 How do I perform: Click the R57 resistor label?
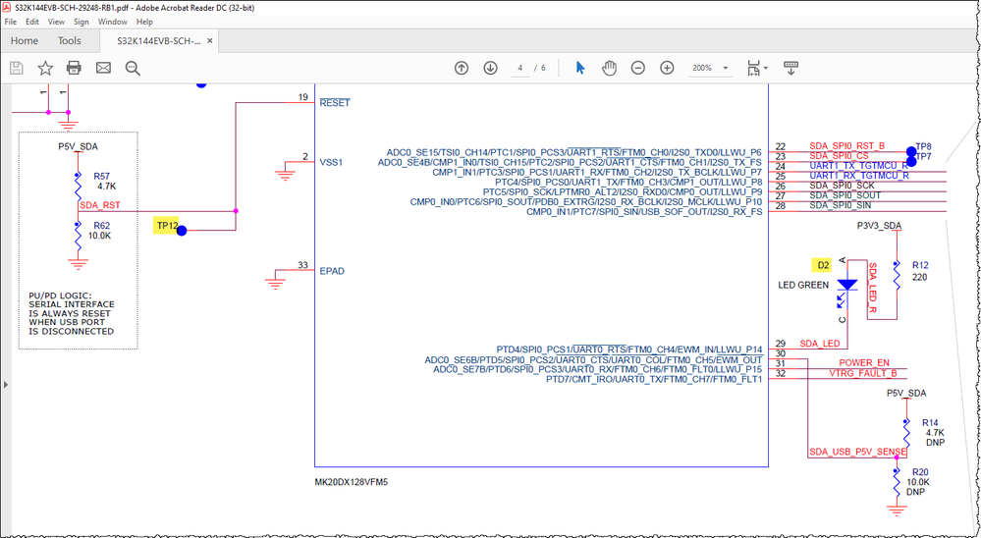tap(102, 177)
